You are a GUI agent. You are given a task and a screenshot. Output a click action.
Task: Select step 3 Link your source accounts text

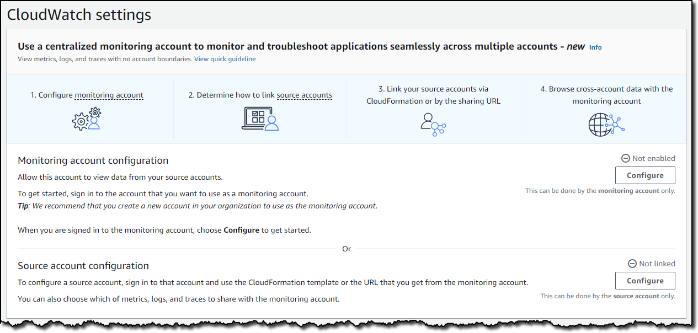(x=433, y=95)
